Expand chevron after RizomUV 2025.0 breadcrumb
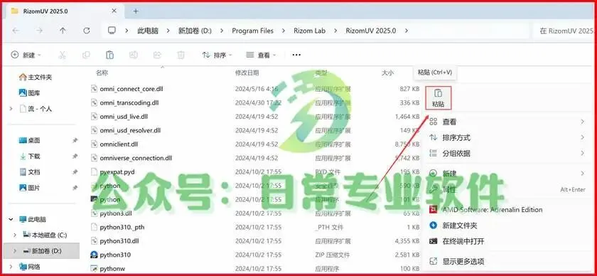This screenshot has width=597, height=276. point(407,31)
